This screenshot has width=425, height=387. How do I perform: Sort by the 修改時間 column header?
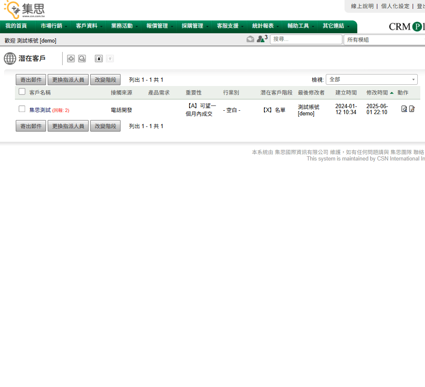[x=377, y=92]
